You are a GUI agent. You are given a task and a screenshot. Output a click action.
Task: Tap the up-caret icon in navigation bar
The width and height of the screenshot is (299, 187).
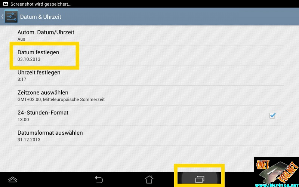coord(13,180)
